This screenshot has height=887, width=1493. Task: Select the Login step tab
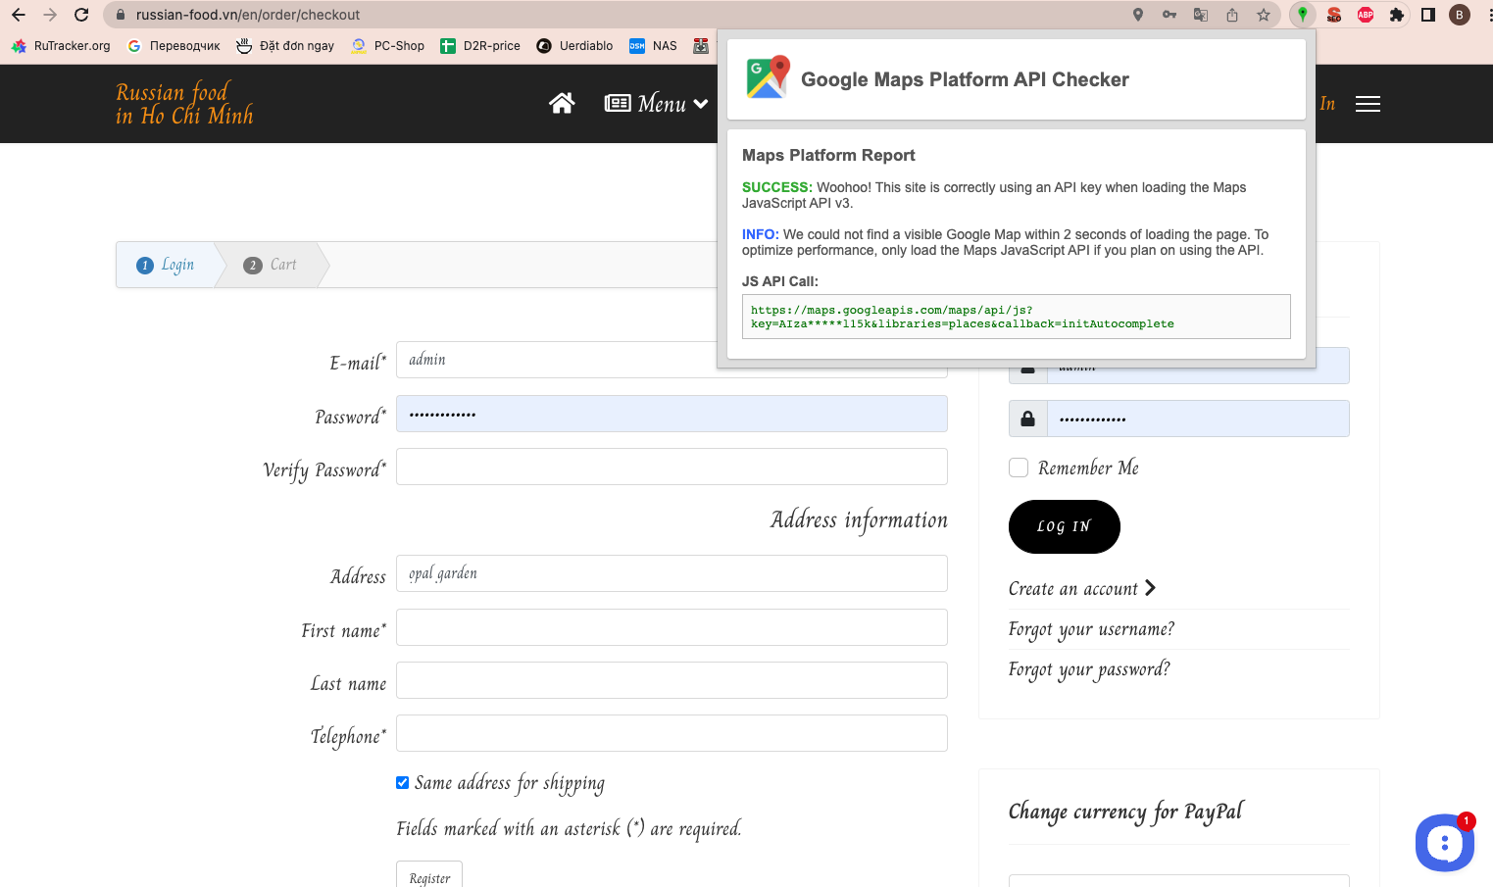coord(167,265)
